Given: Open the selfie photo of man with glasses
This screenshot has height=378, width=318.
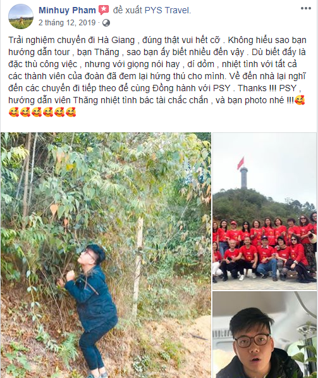Looking at the screenshot, I should (x=264, y=335).
